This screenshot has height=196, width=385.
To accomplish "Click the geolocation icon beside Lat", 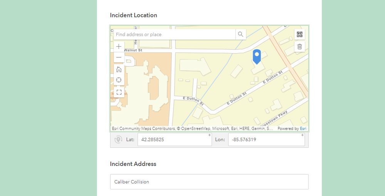I will point(118,140).
